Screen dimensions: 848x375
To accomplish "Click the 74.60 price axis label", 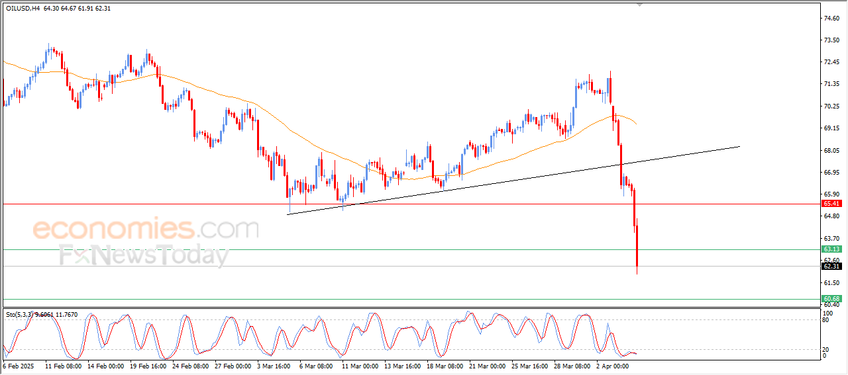I will pos(831,19).
